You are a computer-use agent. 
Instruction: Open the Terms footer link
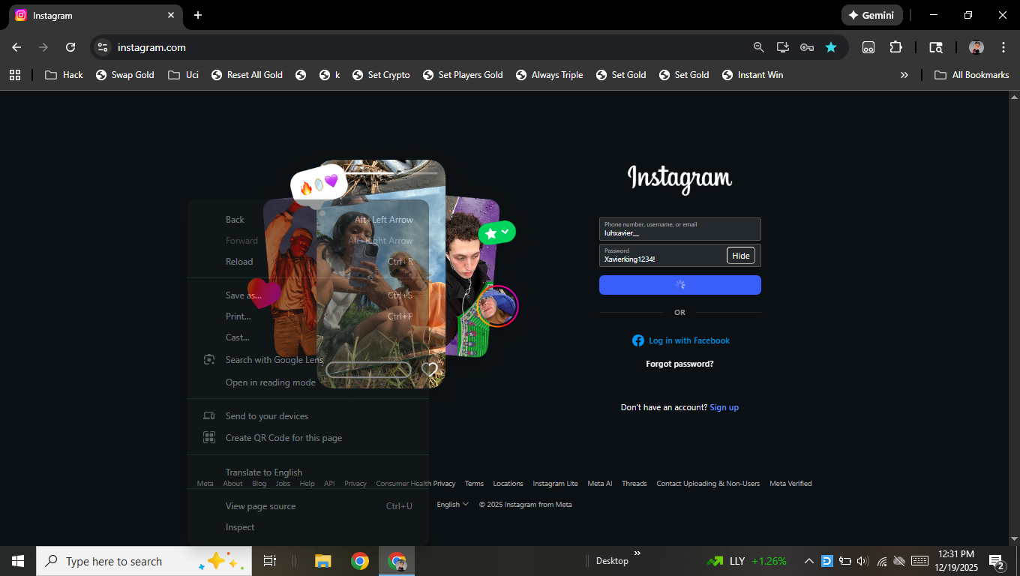474,484
